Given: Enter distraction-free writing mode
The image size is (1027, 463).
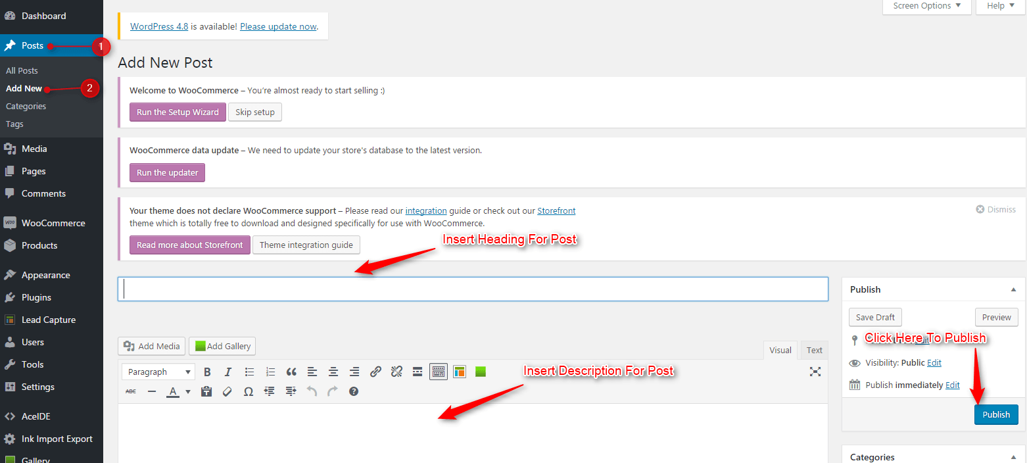Looking at the screenshot, I should (x=815, y=372).
